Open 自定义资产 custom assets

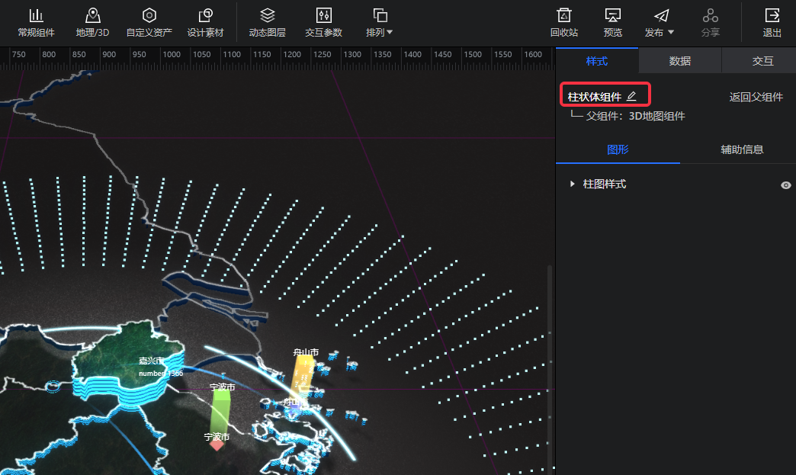[149, 23]
